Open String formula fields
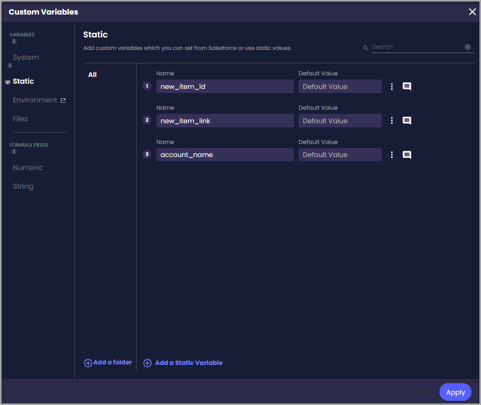This screenshot has height=405, width=481. coord(23,187)
